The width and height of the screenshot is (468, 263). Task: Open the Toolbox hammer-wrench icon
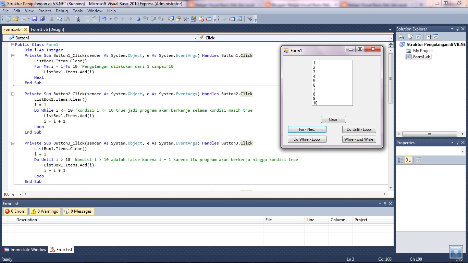[x=186, y=19]
